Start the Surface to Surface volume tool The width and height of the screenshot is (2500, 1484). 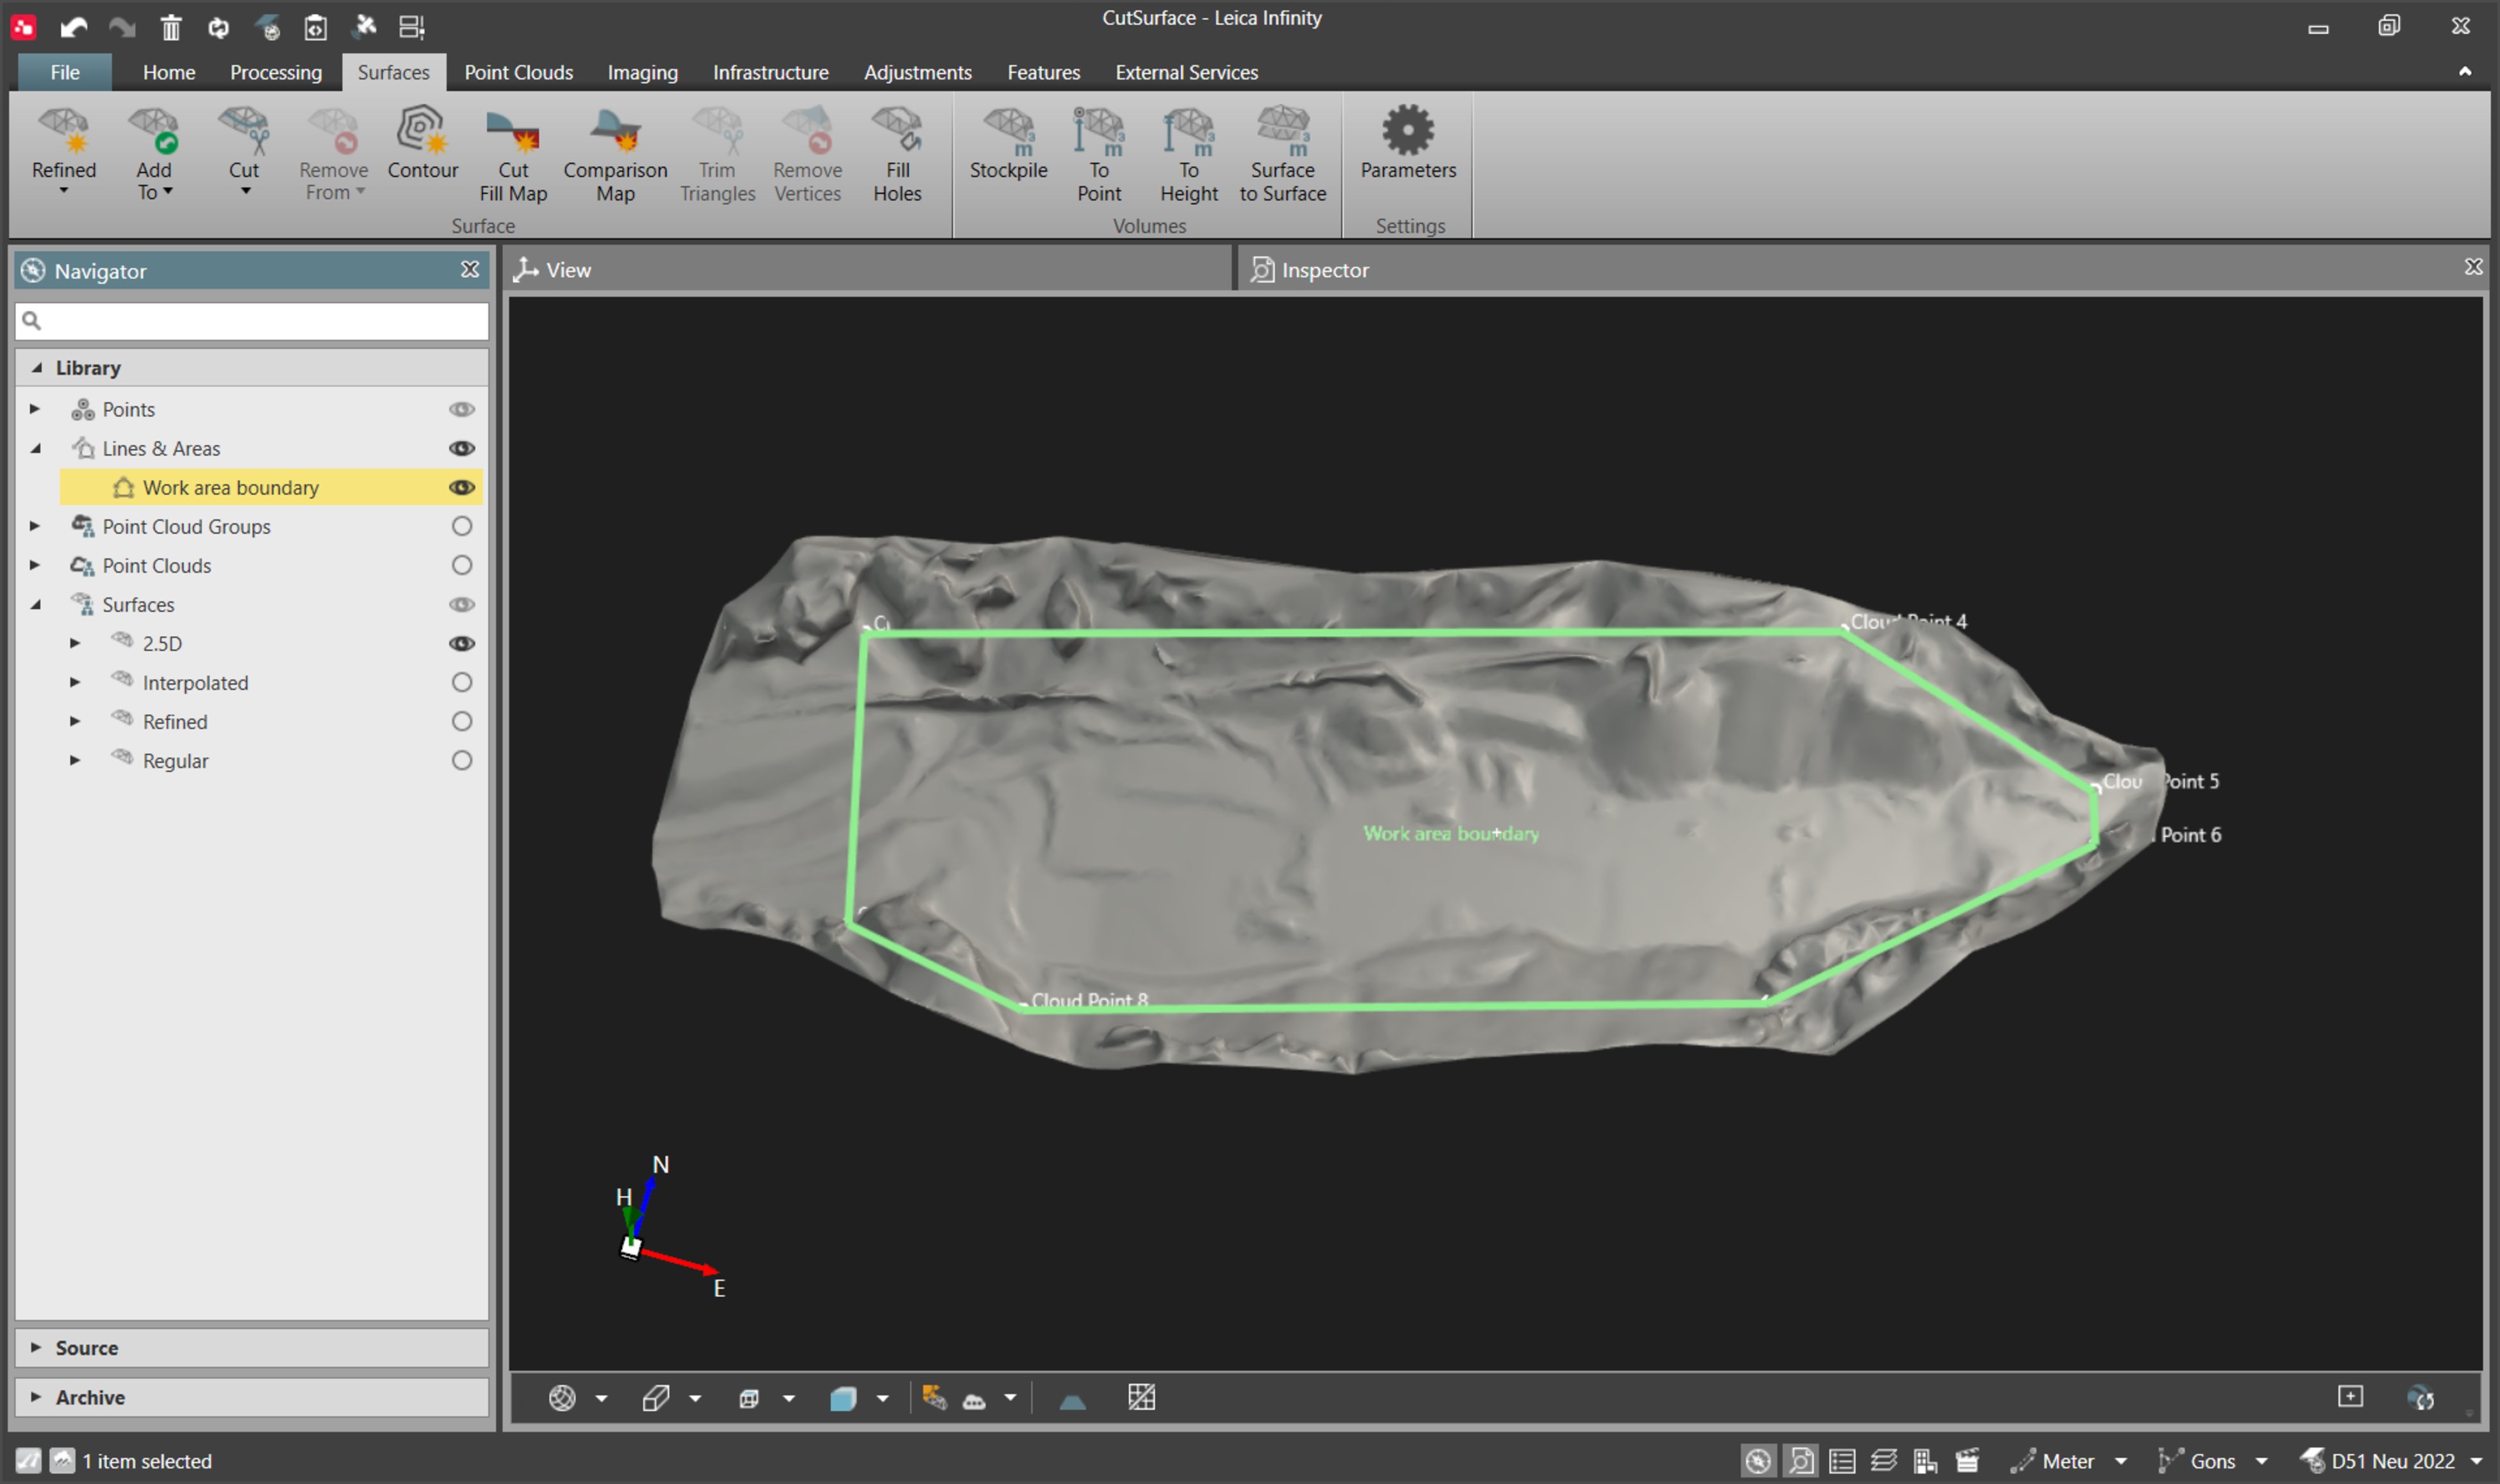point(1283,154)
